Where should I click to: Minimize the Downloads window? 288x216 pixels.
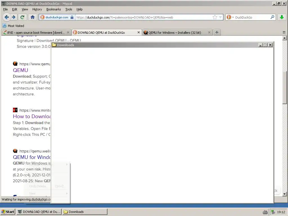point(260,45)
